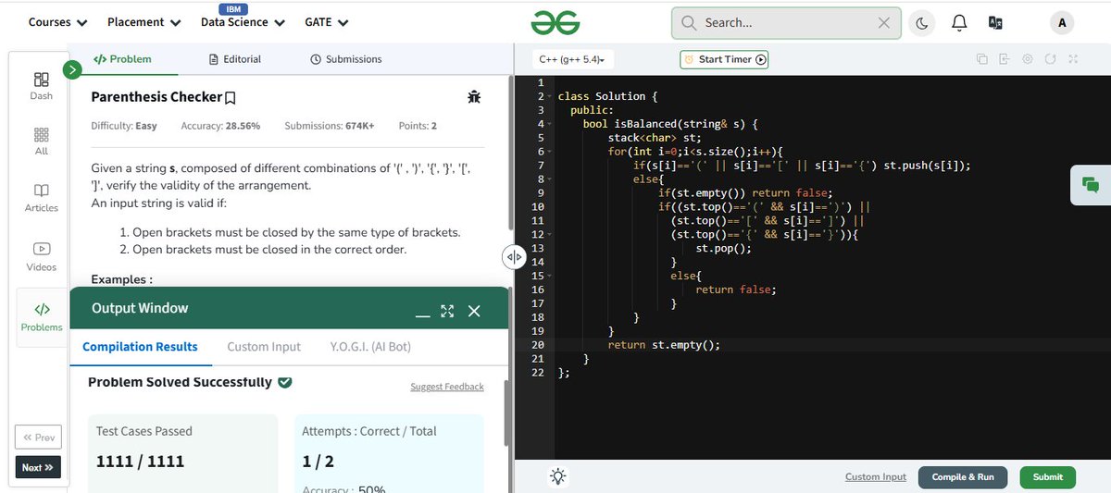Open the C++ language dropdown
Viewport: 1111px width, 493px height.
coord(573,59)
